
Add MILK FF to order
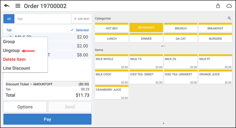[x=215, y=62]
